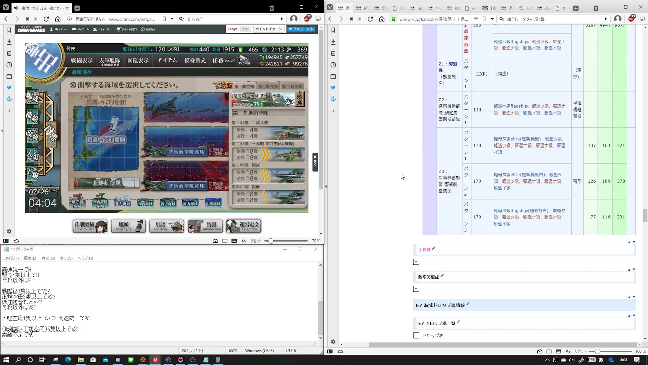Open Notes panel in left browser sidebar
The height and width of the screenshot is (365, 648).
pos(9,53)
